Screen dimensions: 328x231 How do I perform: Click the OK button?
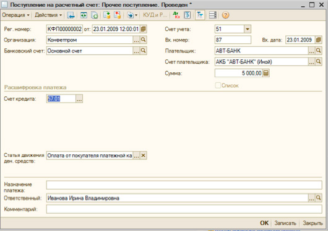(264, 223)
